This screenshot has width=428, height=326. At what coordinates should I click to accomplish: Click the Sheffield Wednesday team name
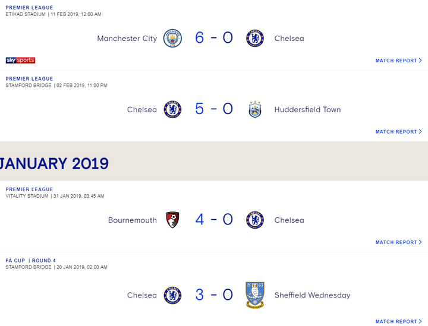click(312, 295)
